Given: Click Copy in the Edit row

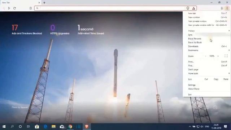Looking at the screenshot, I should pos(216,79).
